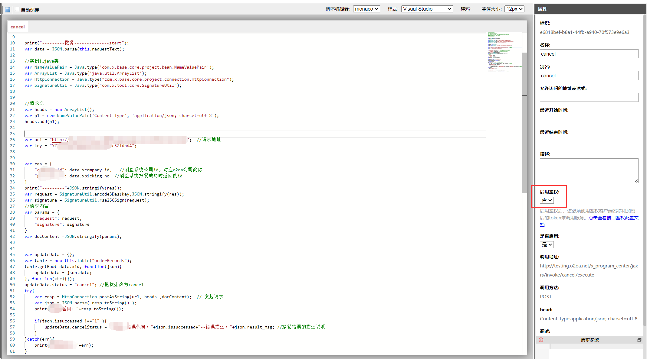Open the 是否启用 dropdown

click(x=547, y=244)
